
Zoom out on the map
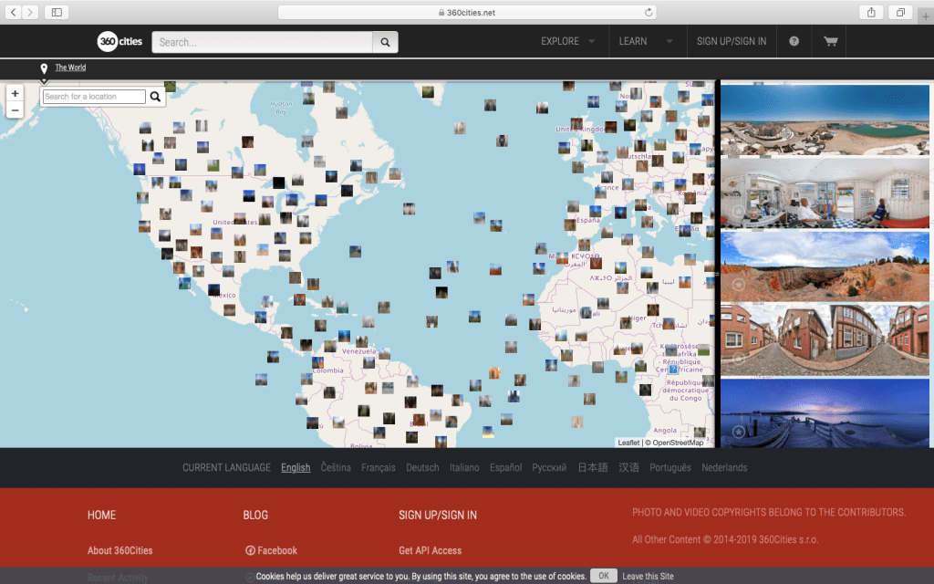pyautogui.click(x=15, y=109)
